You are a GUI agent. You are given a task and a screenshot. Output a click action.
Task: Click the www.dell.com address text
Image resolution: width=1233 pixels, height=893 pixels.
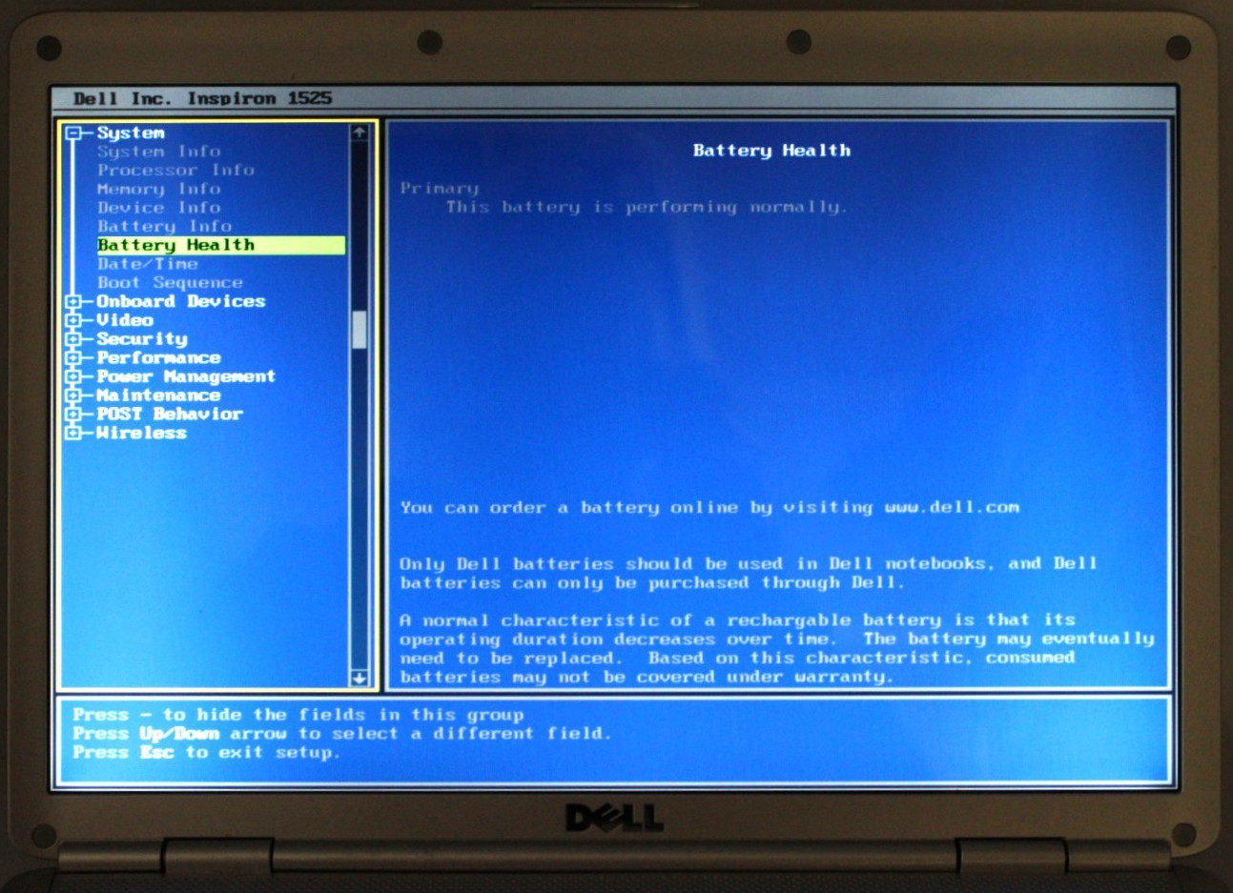pos(952,508)
